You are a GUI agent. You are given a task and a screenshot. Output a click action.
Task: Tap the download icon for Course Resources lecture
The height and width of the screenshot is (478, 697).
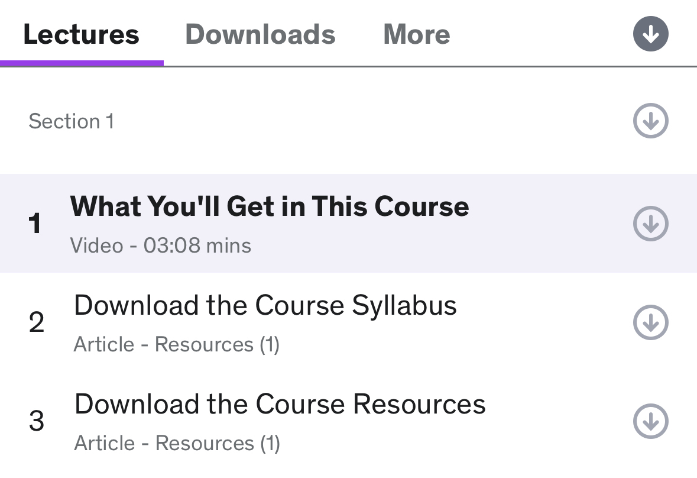click(650, 421)
